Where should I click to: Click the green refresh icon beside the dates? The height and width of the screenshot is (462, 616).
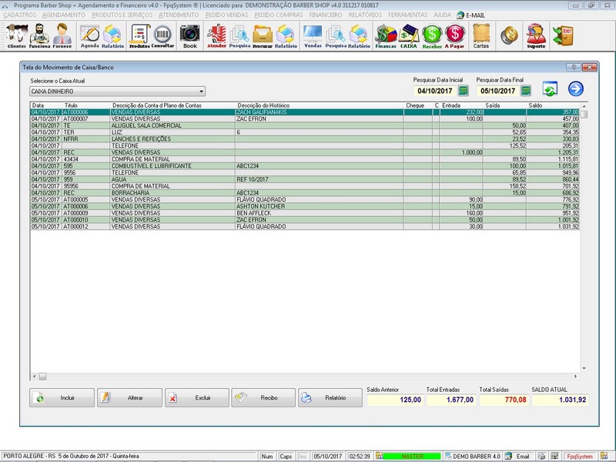(x=550, y=89)
